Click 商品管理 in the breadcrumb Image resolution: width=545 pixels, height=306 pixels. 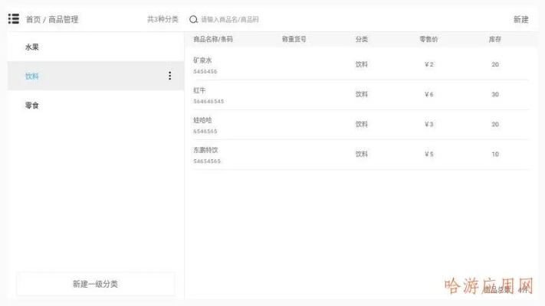[x=63, y=19]
